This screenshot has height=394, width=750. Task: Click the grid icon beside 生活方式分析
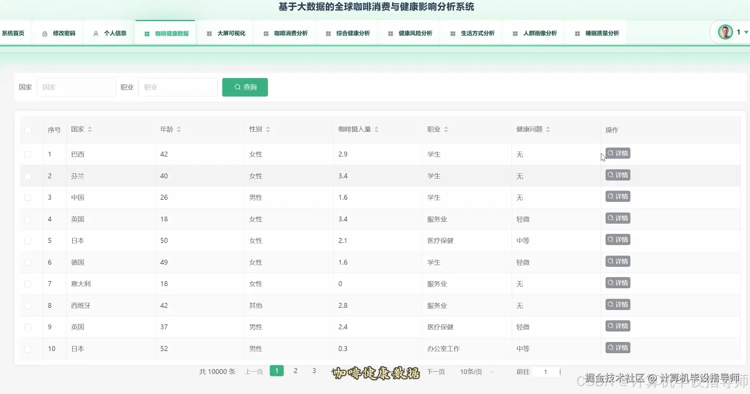click(453, 34)
